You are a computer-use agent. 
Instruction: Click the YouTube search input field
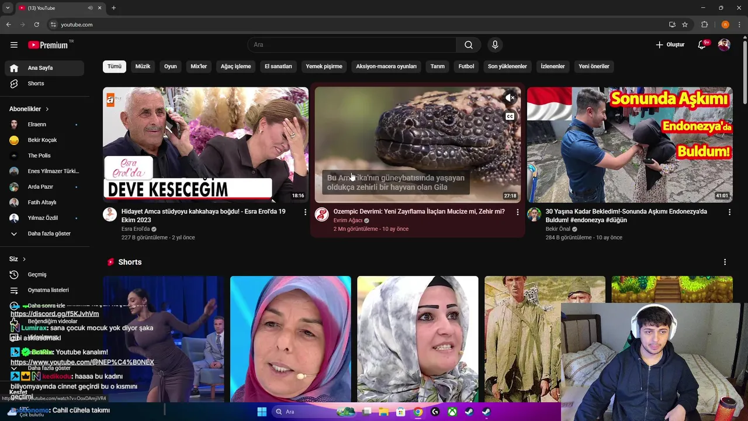[352, 45]
